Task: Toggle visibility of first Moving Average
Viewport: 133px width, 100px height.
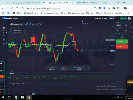Action: (x=23, y=30)
